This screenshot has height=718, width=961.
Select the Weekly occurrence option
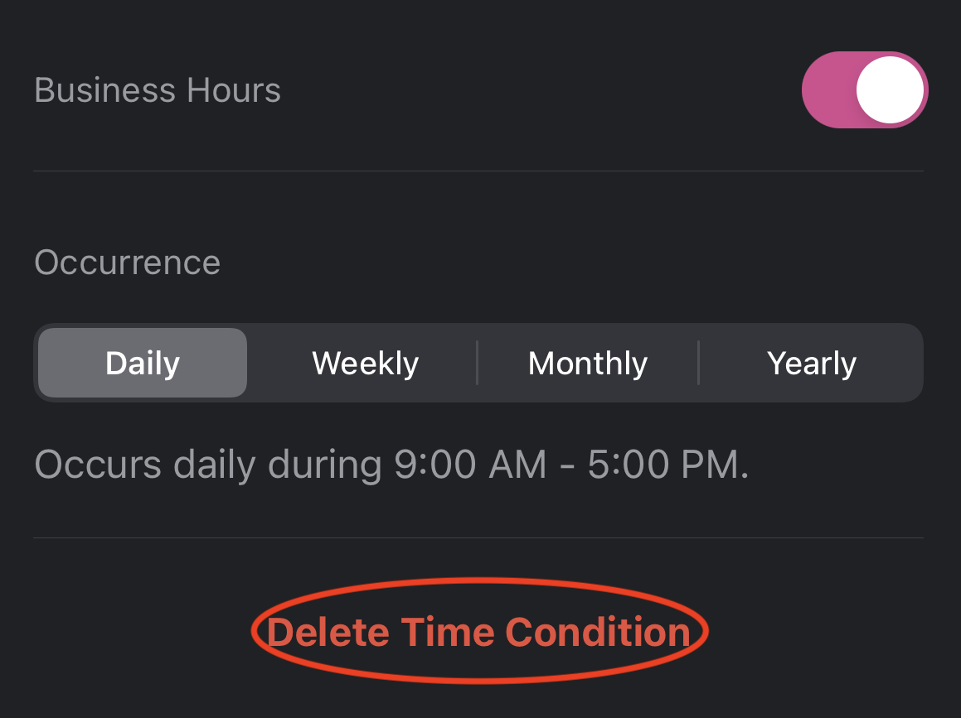(x=365, y=363)
